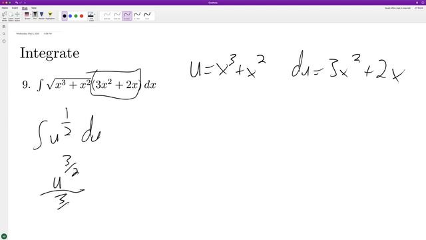The height and width of the screenshot is (240, 426).
Task: Open the Ink Color picker
Action: [91, 16]
